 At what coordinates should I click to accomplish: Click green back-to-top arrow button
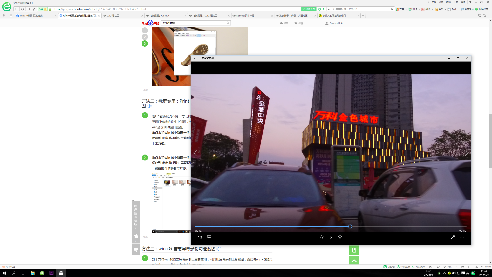[354, 260]
